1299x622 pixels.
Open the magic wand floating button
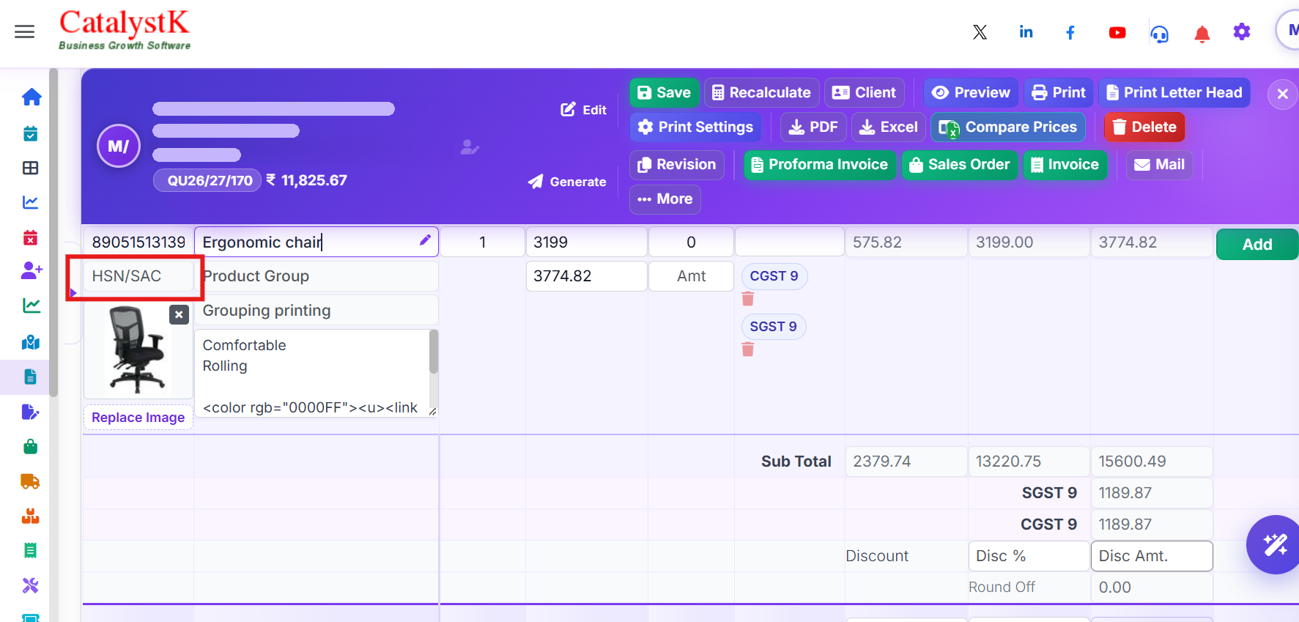tap(1274, 544)
